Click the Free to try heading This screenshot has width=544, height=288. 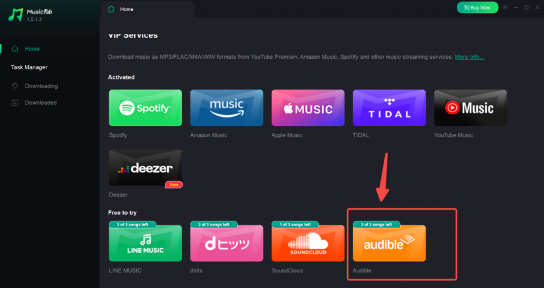tap(122, 212)
